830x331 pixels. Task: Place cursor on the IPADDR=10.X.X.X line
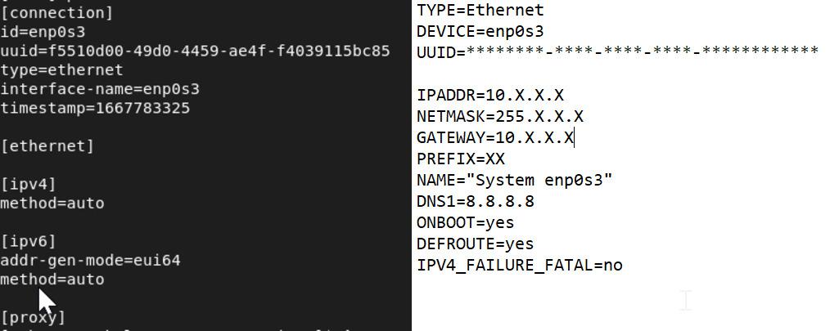pyautogui.click(x=489, y=96)
